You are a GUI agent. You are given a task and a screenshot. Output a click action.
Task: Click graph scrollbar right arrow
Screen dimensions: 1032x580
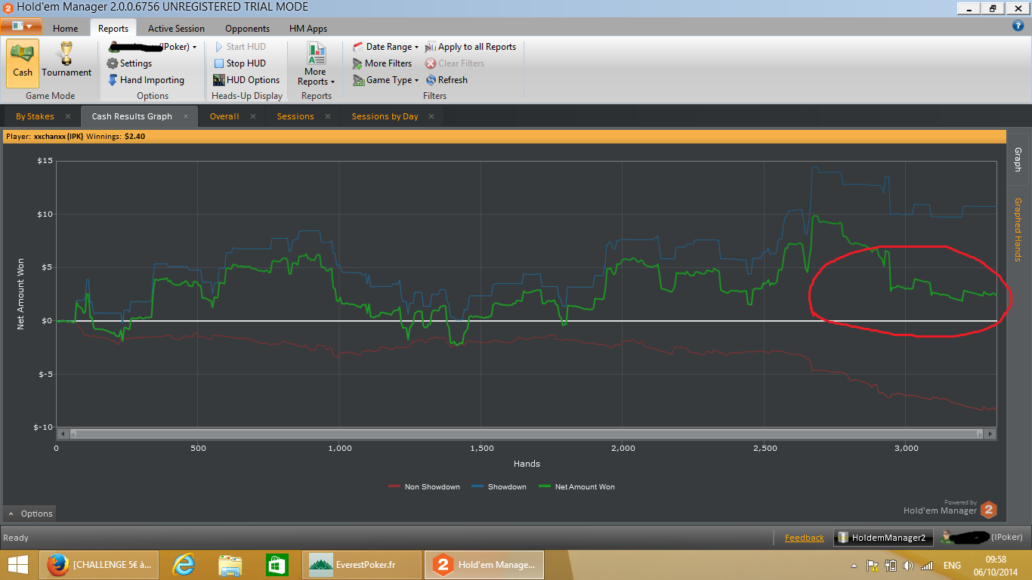point(990,434)
